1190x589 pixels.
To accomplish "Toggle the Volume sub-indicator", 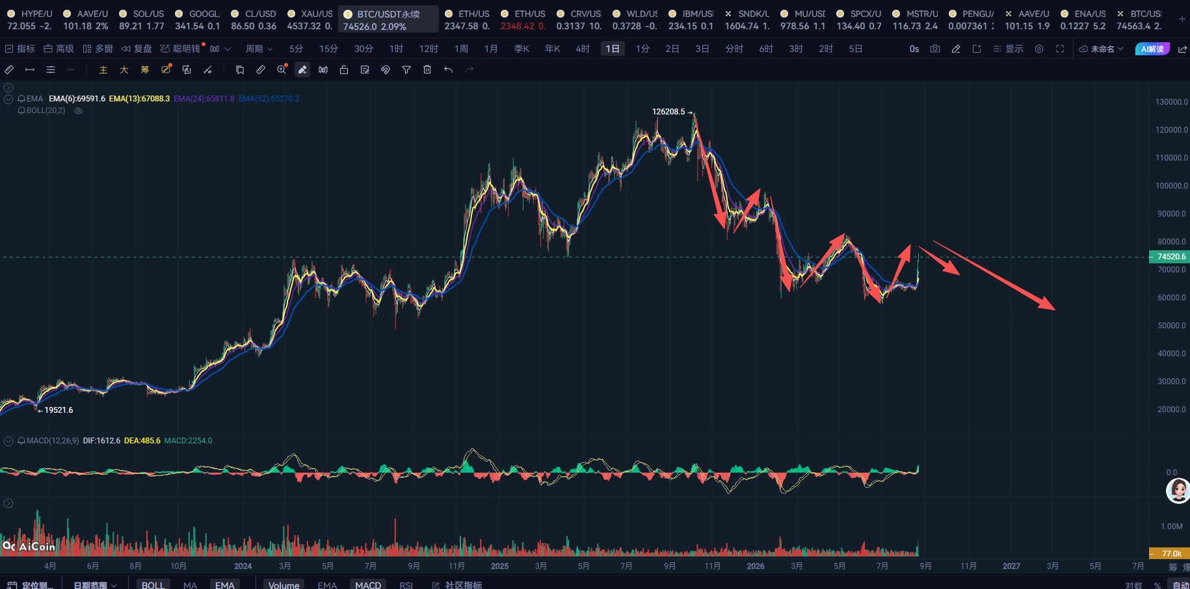I will (x=284, y=585).
